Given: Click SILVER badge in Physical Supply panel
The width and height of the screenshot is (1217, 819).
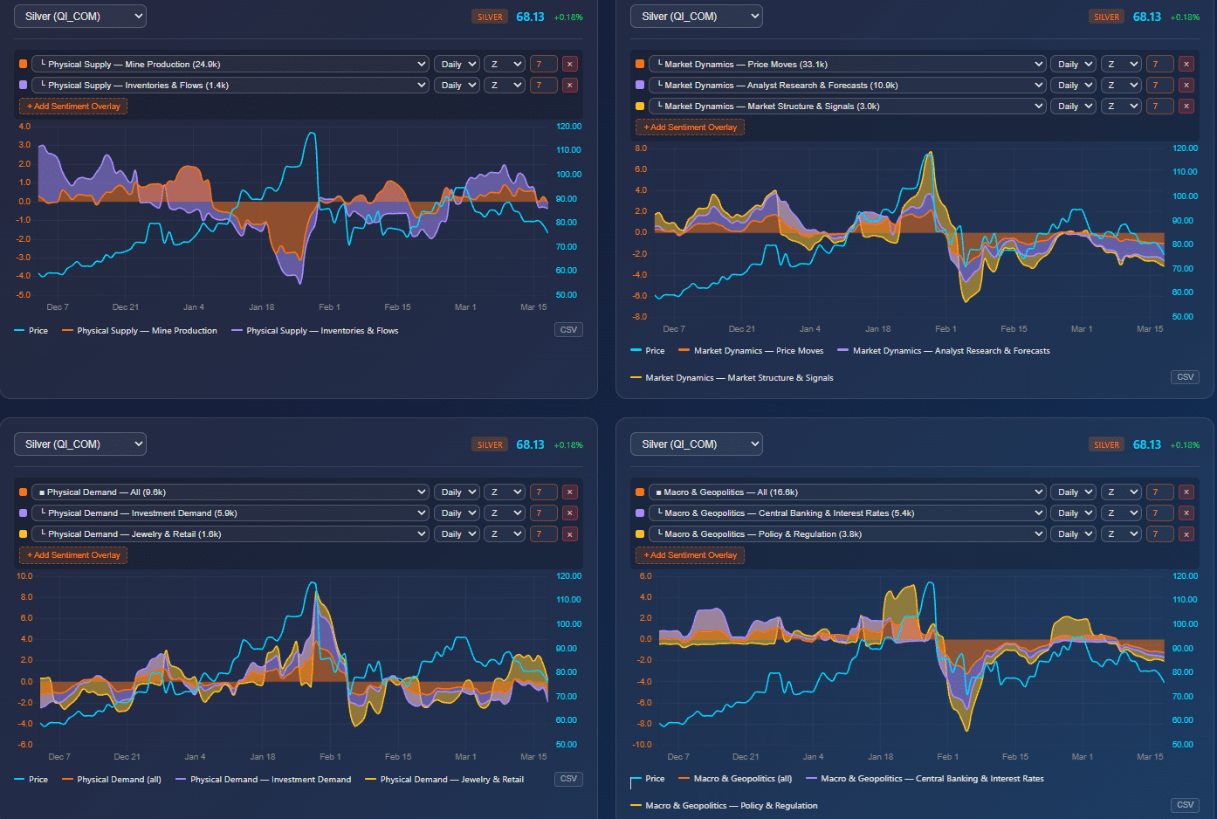Looking at the screenshot, I should point(490,17).
